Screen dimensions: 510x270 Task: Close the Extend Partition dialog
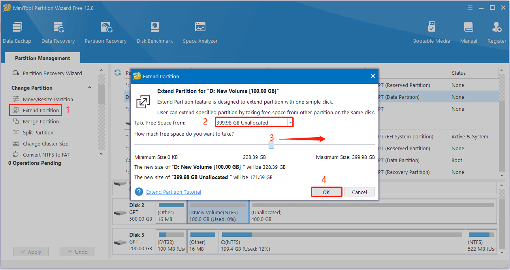pos(373,76)
